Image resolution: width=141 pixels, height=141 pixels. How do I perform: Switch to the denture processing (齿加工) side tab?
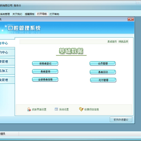[x=7, y=71]
